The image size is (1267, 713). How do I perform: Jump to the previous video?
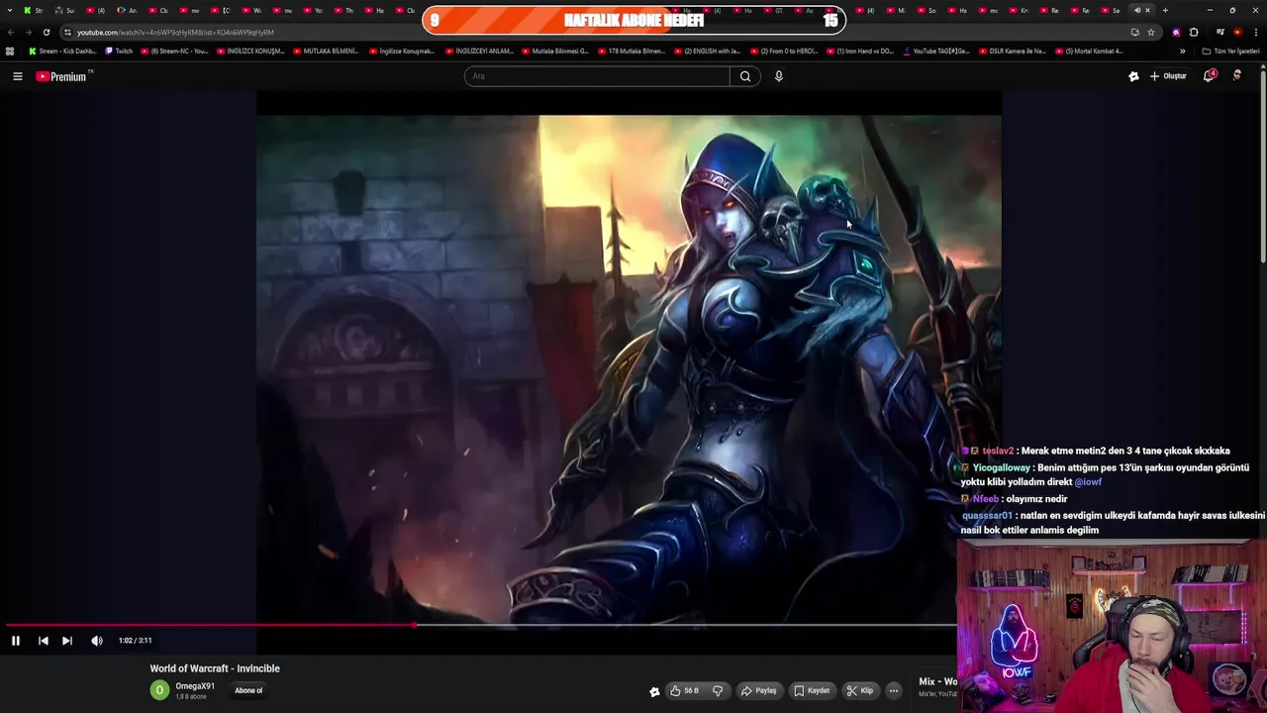44,641
